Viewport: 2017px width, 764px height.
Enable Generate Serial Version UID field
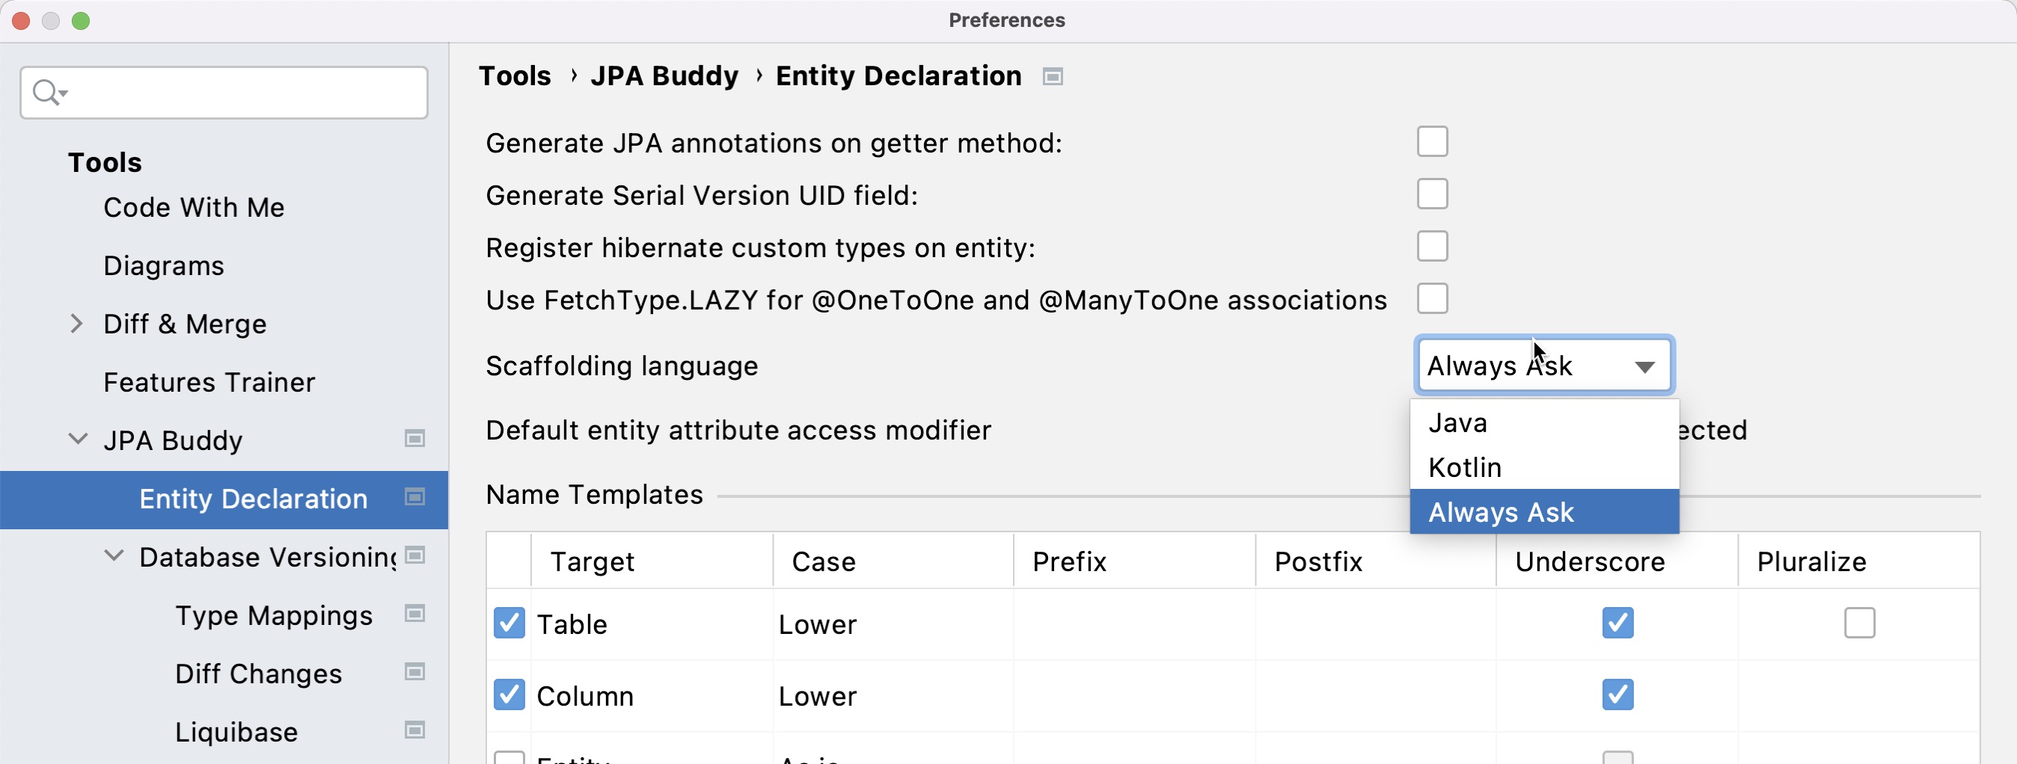coord(1432,194)
